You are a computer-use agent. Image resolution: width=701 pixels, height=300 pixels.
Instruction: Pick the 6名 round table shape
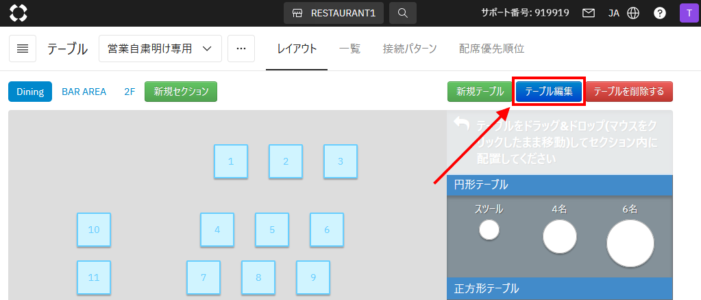tap(630, 243)
